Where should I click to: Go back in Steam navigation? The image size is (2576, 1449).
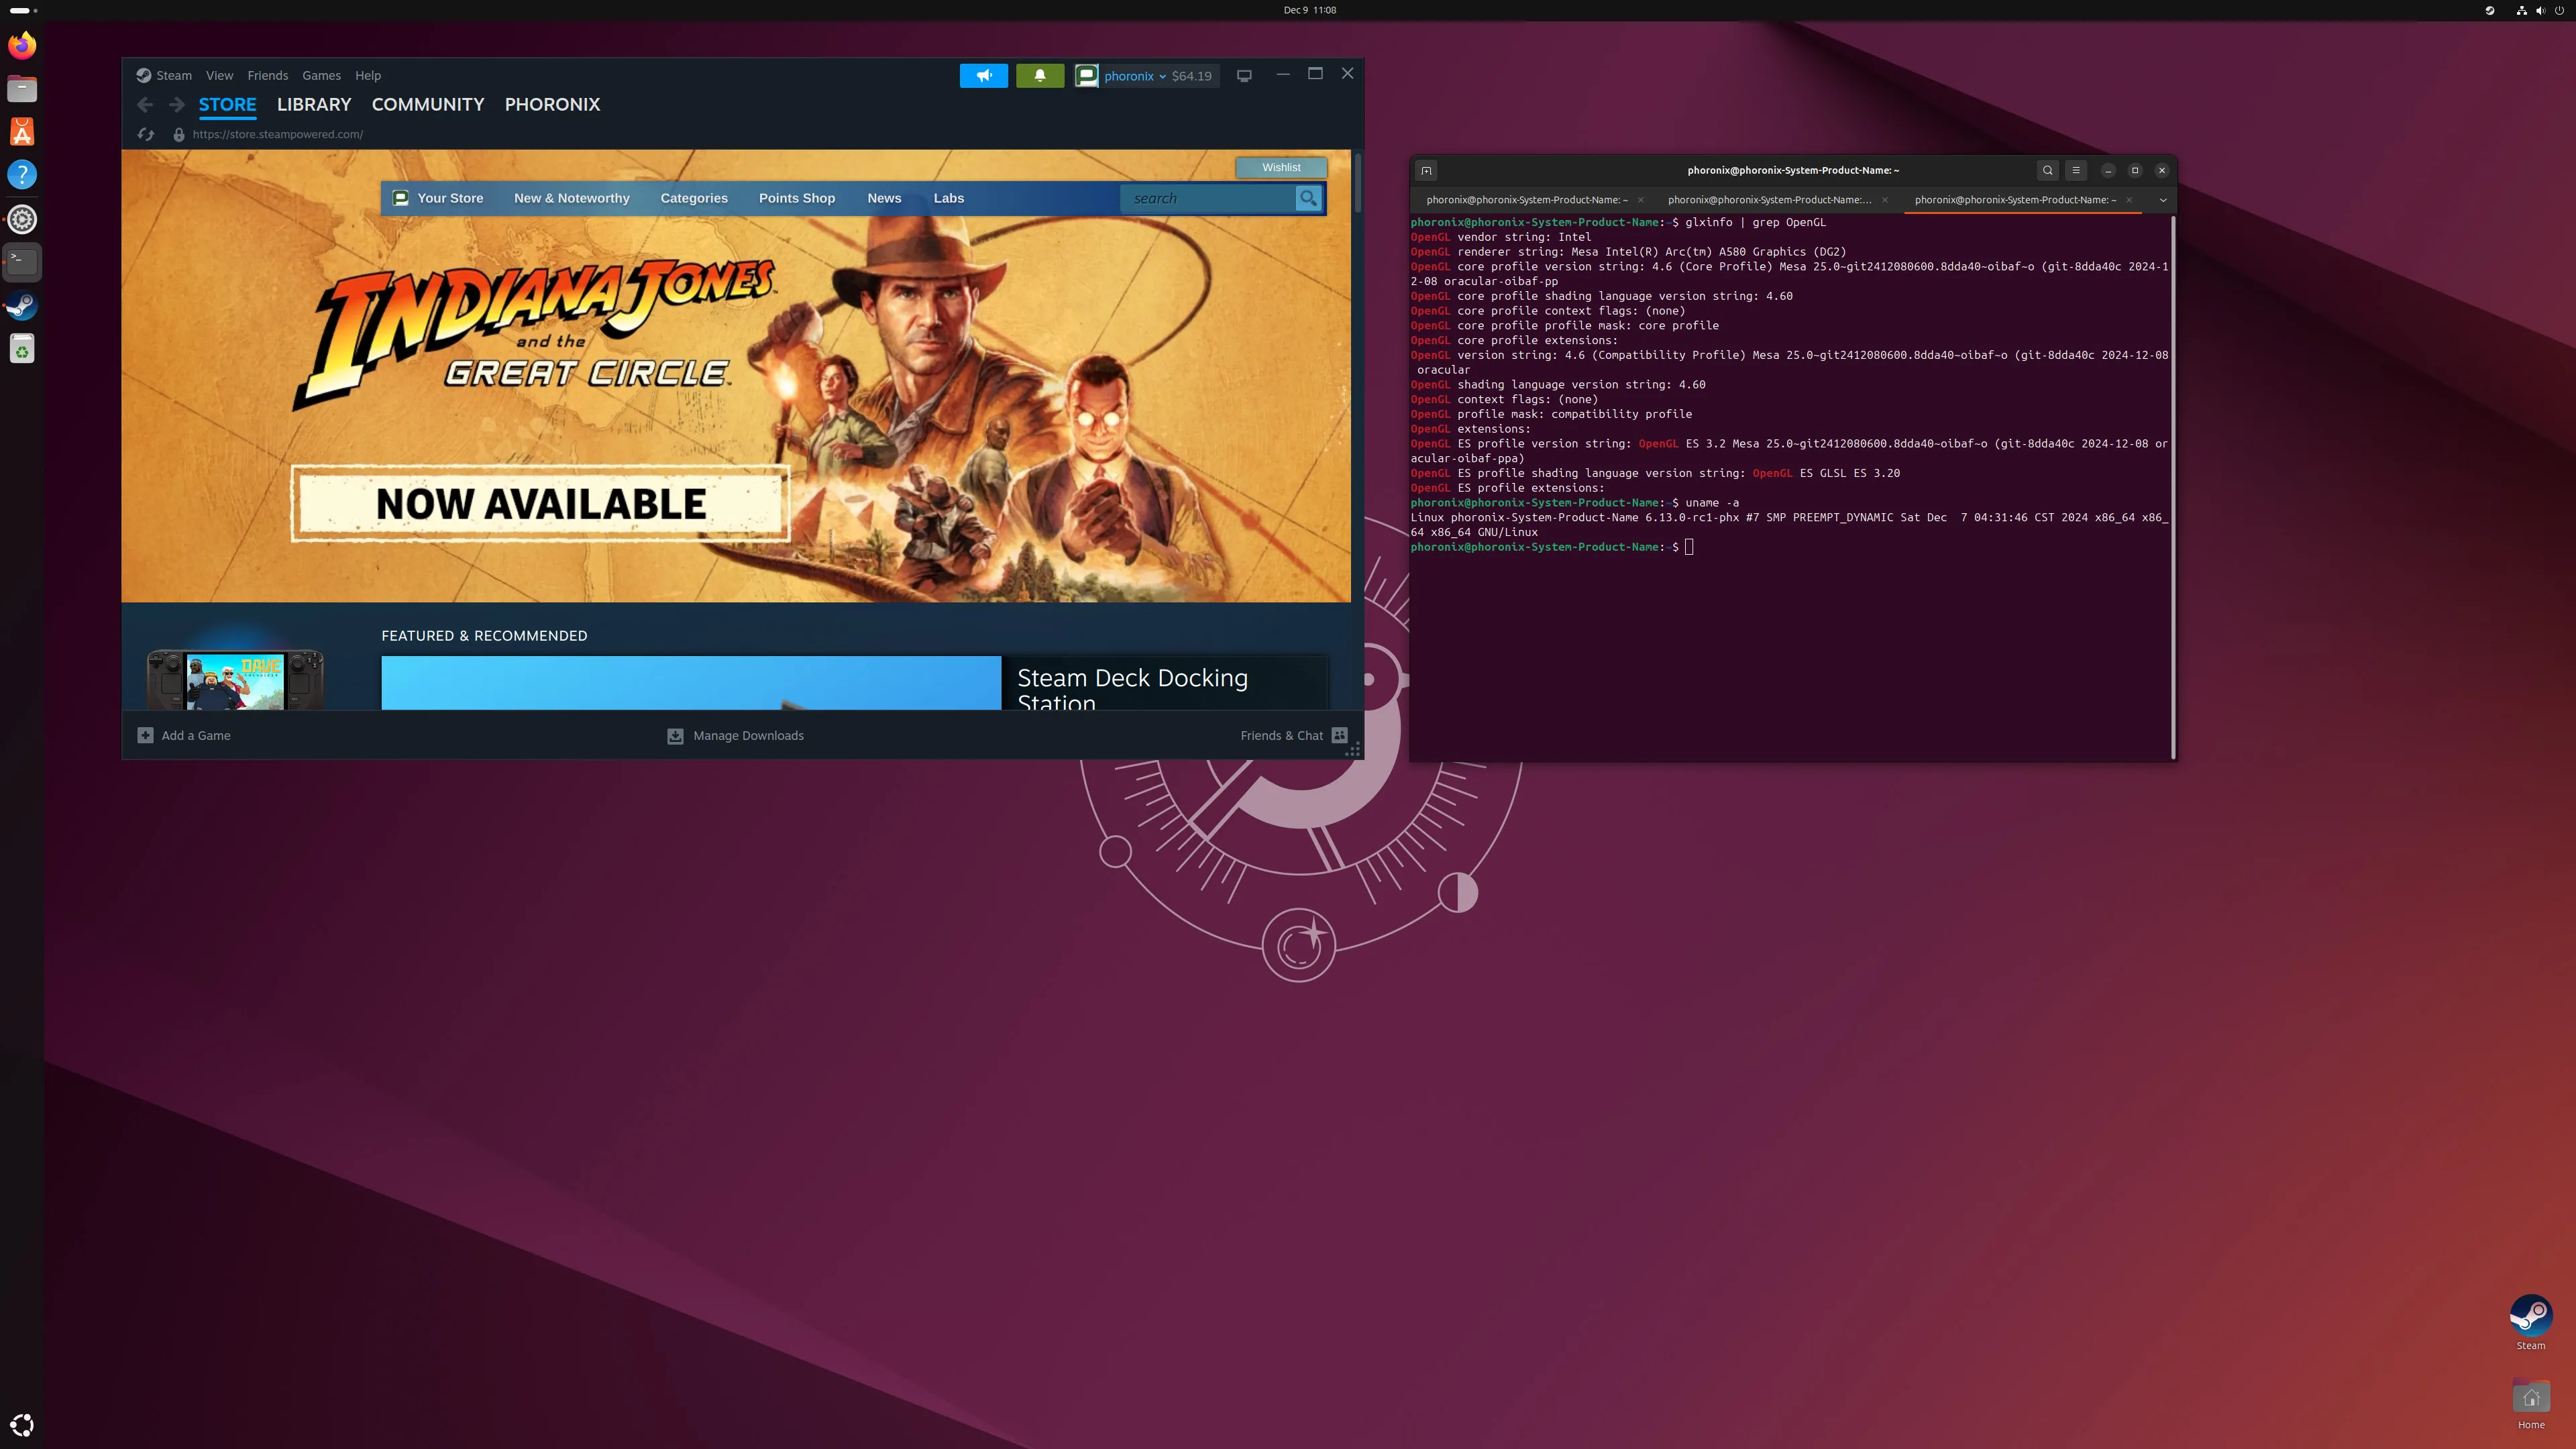point(145,105)
